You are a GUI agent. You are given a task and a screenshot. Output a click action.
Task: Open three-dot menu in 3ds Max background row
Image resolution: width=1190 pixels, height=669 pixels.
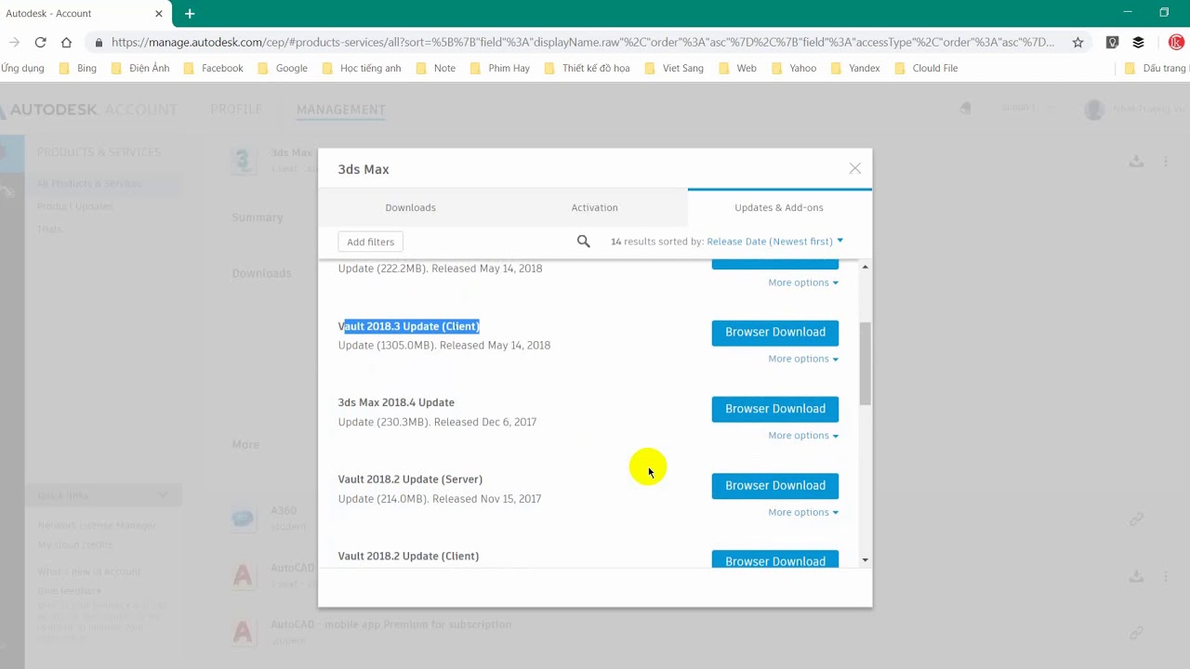click(1165, 161)
